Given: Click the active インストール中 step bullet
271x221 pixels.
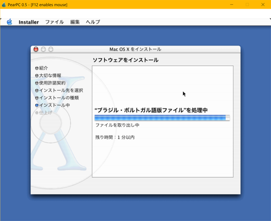Looking at the screenshot, I should click(37, 105).
